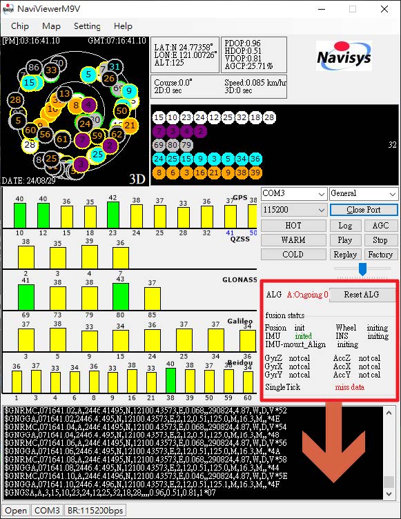Click the Reset ALG button
The height and width of the screenshot is (519, 401).
click(362, 295)
